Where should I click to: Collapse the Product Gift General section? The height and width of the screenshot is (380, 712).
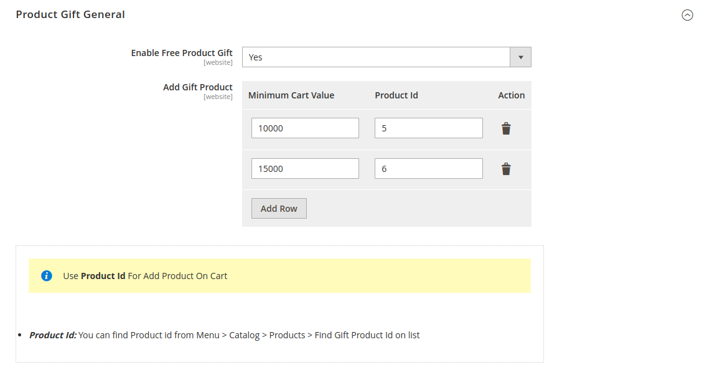click(x=687, y=15)
